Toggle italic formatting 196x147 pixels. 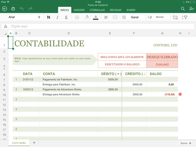pos(57,17)
